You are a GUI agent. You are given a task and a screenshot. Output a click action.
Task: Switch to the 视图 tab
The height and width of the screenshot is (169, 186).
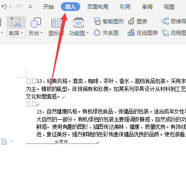(x=169, y=7)
